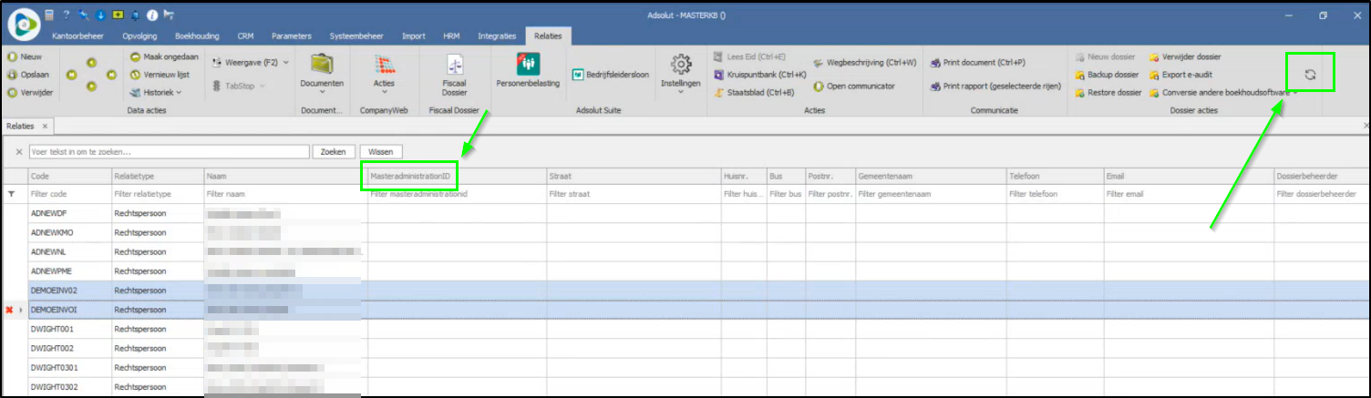The image size is (1371, 398).
Task: Open the CompanyWeb Acties menu
Action: (x=384, y=73)
